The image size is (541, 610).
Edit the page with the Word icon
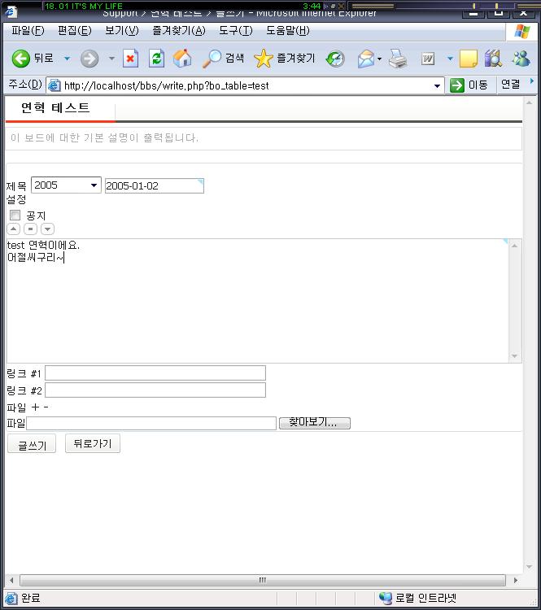click(x=428, y=59)
